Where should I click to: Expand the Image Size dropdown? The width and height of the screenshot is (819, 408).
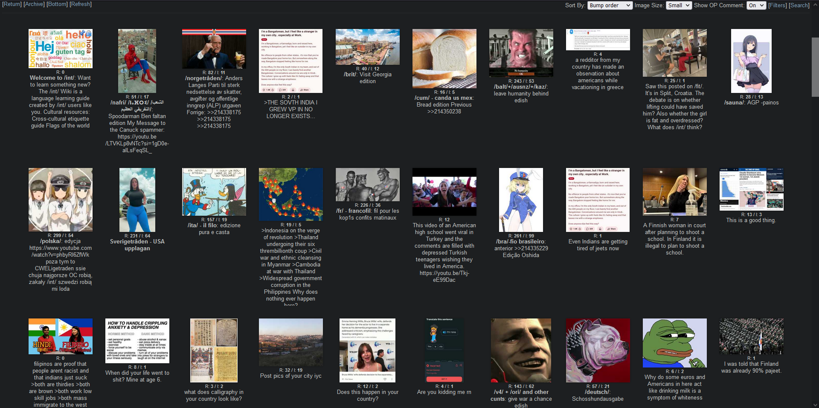(678, 6)
